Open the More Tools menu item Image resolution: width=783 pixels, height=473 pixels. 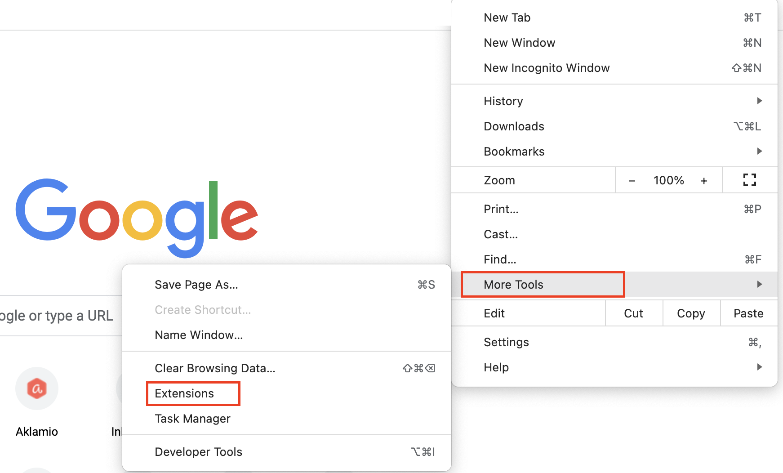(x=614, y=285)
